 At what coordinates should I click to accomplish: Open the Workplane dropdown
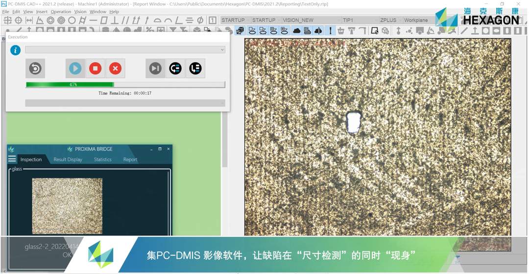[x=419, y=20]
